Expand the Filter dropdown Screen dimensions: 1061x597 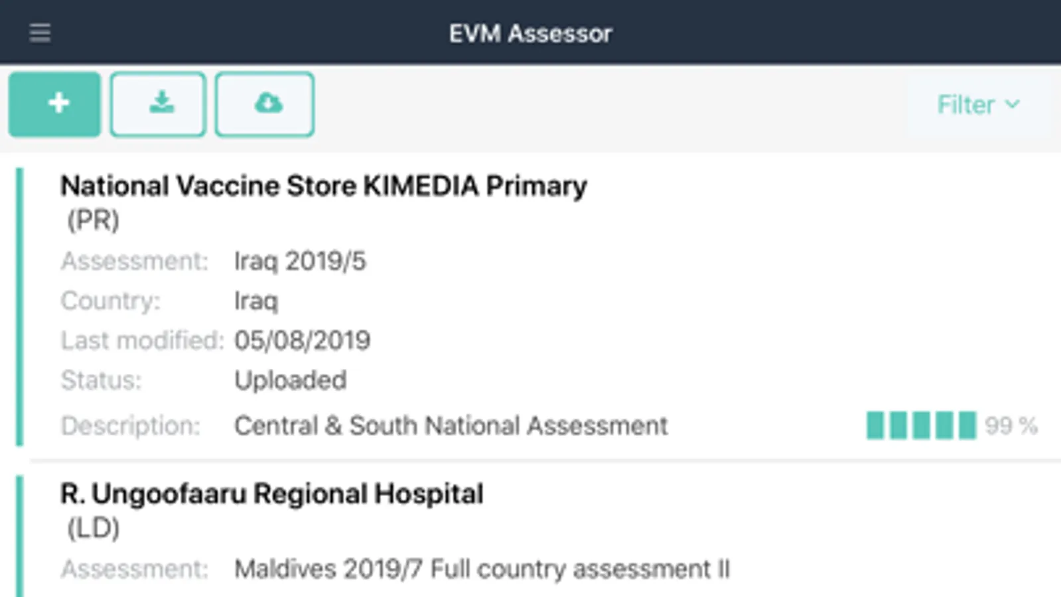tap(977, 105)
